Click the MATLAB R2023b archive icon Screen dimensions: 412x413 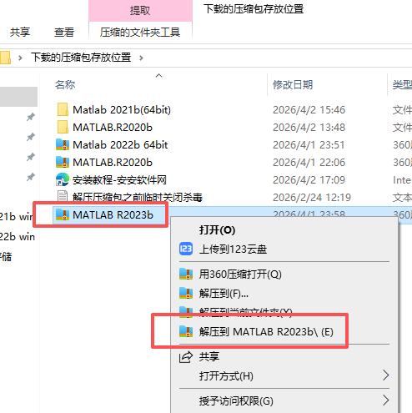[x=63, y=214]
